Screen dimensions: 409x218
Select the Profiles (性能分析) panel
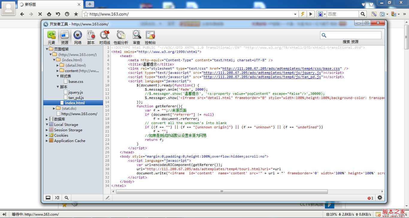click(x=121, y=38)
